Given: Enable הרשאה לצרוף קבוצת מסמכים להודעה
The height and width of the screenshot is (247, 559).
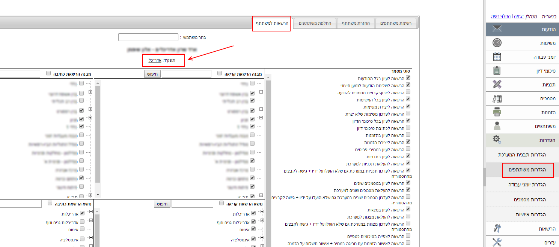Looking at the screenshot, I should (x=408, y=92).
